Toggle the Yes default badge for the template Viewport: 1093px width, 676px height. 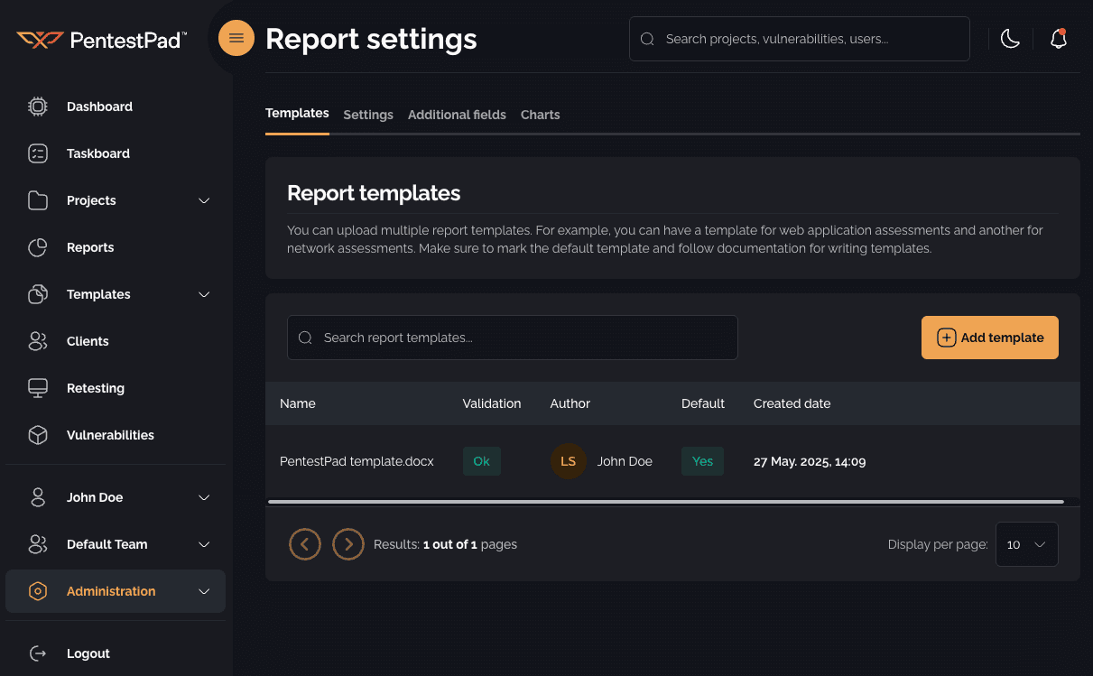[x=702, y=461]
